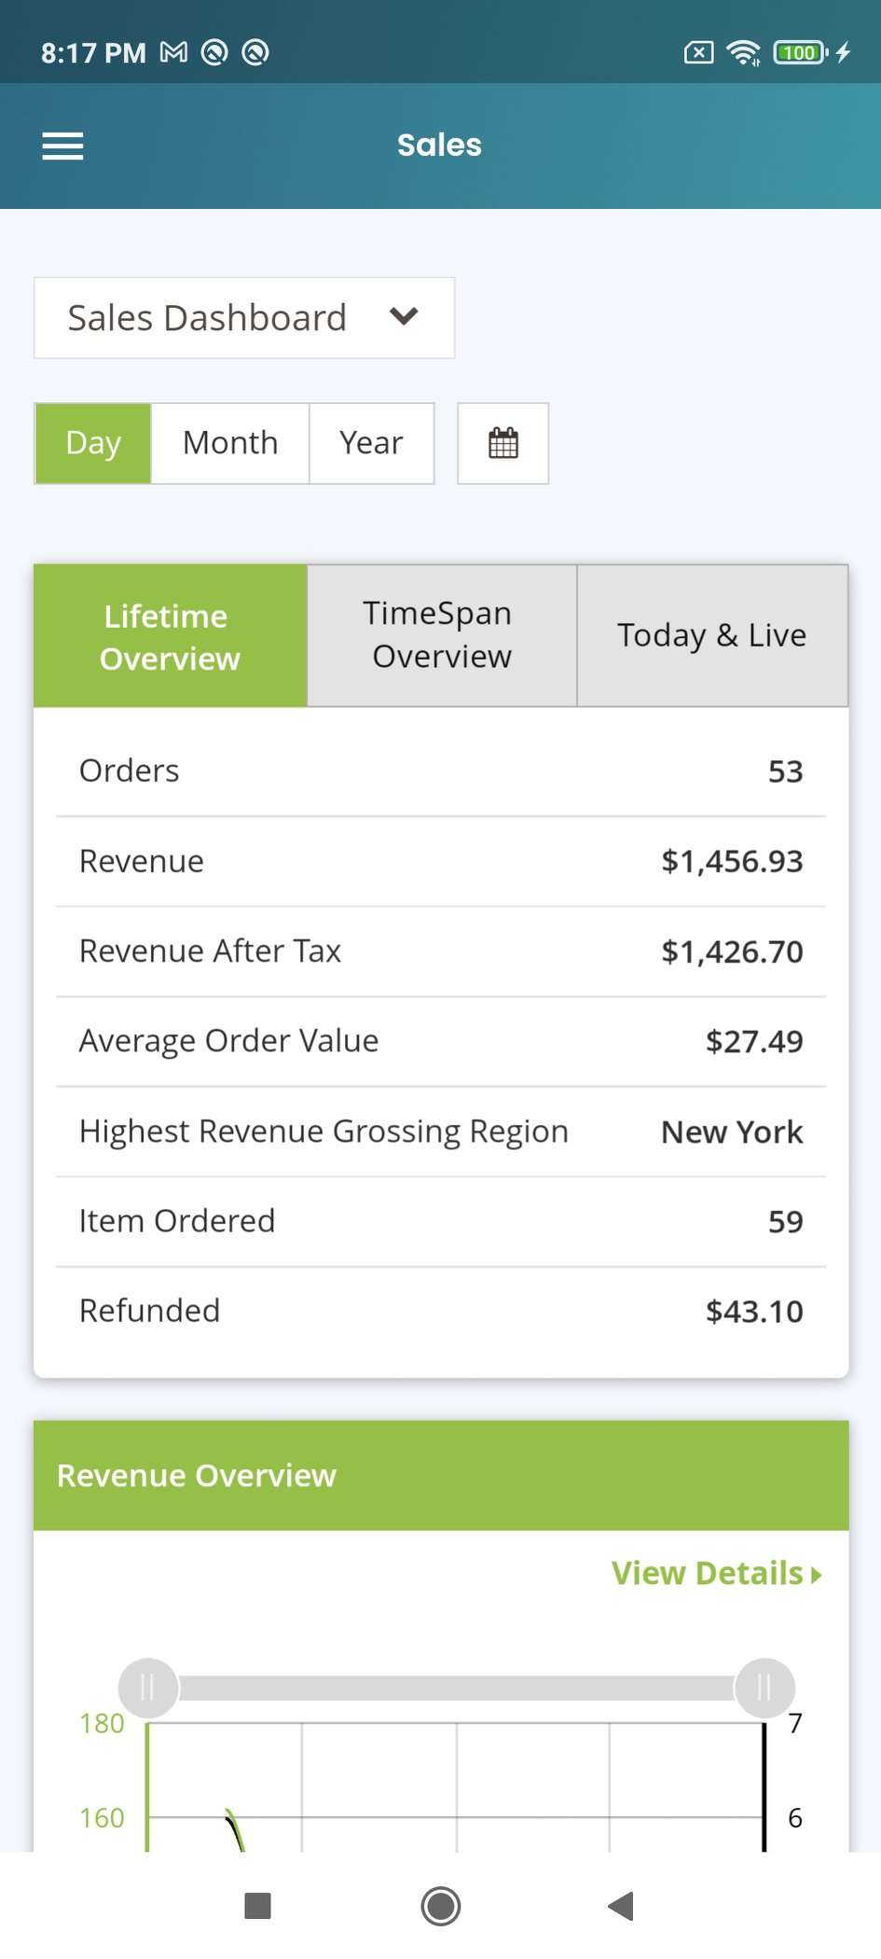Open the Today & Live tab

(x=712, y=635)
